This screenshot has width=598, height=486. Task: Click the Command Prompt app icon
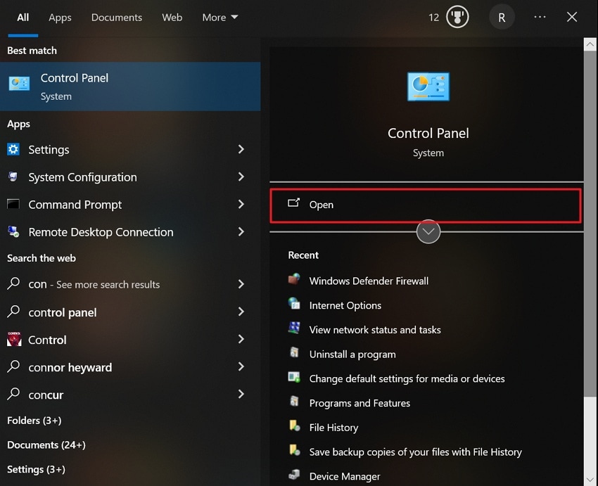(13, 204)
